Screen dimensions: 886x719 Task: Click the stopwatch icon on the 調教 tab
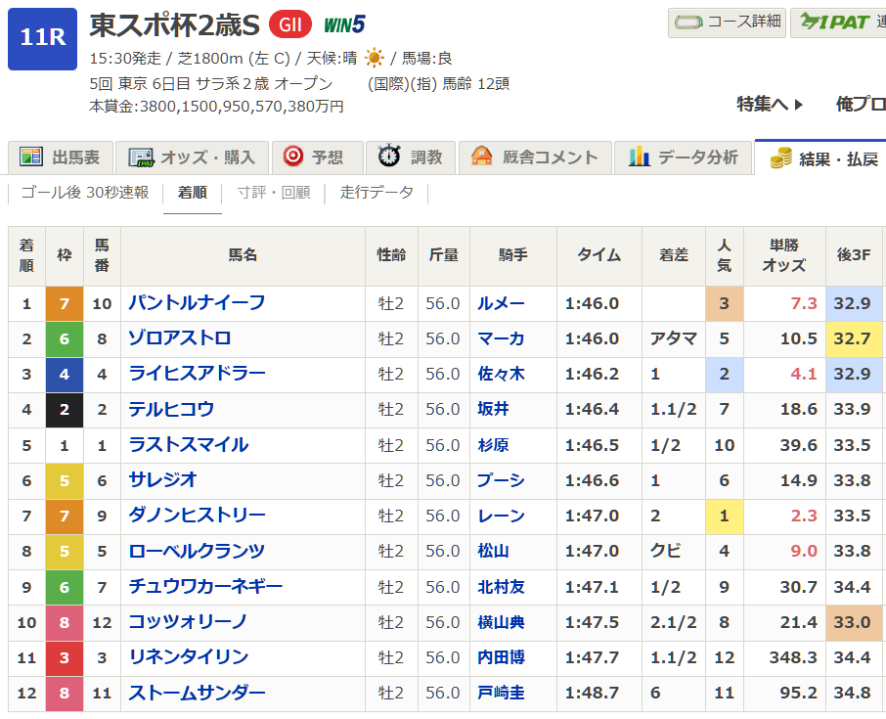tap(387, 157)
